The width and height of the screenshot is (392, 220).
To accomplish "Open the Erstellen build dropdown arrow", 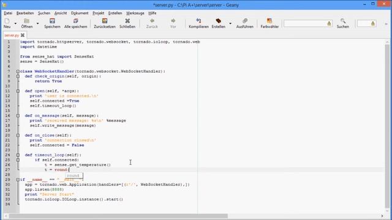I will pos(230,23).
